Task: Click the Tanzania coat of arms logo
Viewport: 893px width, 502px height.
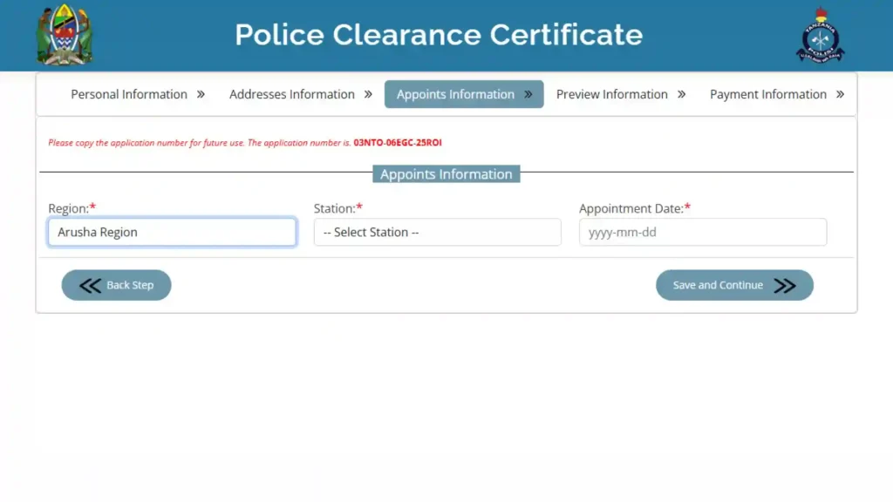Action: (x=65, y=35)
